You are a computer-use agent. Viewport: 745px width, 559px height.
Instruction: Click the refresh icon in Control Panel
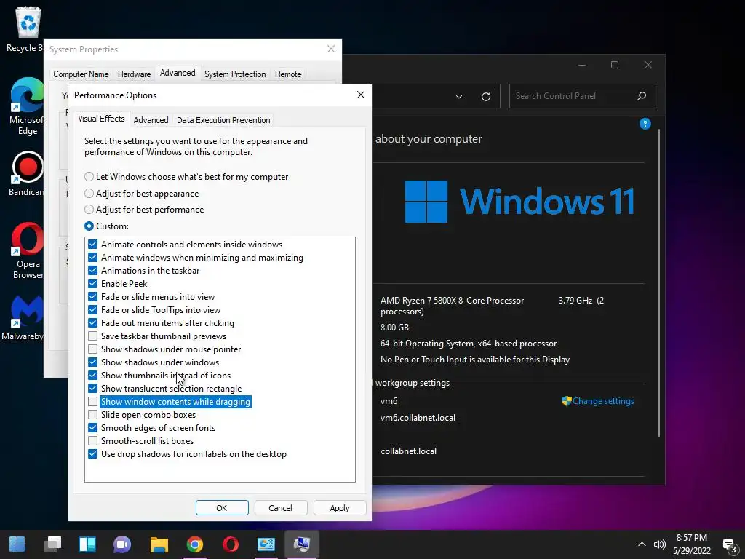coord(485,97)
